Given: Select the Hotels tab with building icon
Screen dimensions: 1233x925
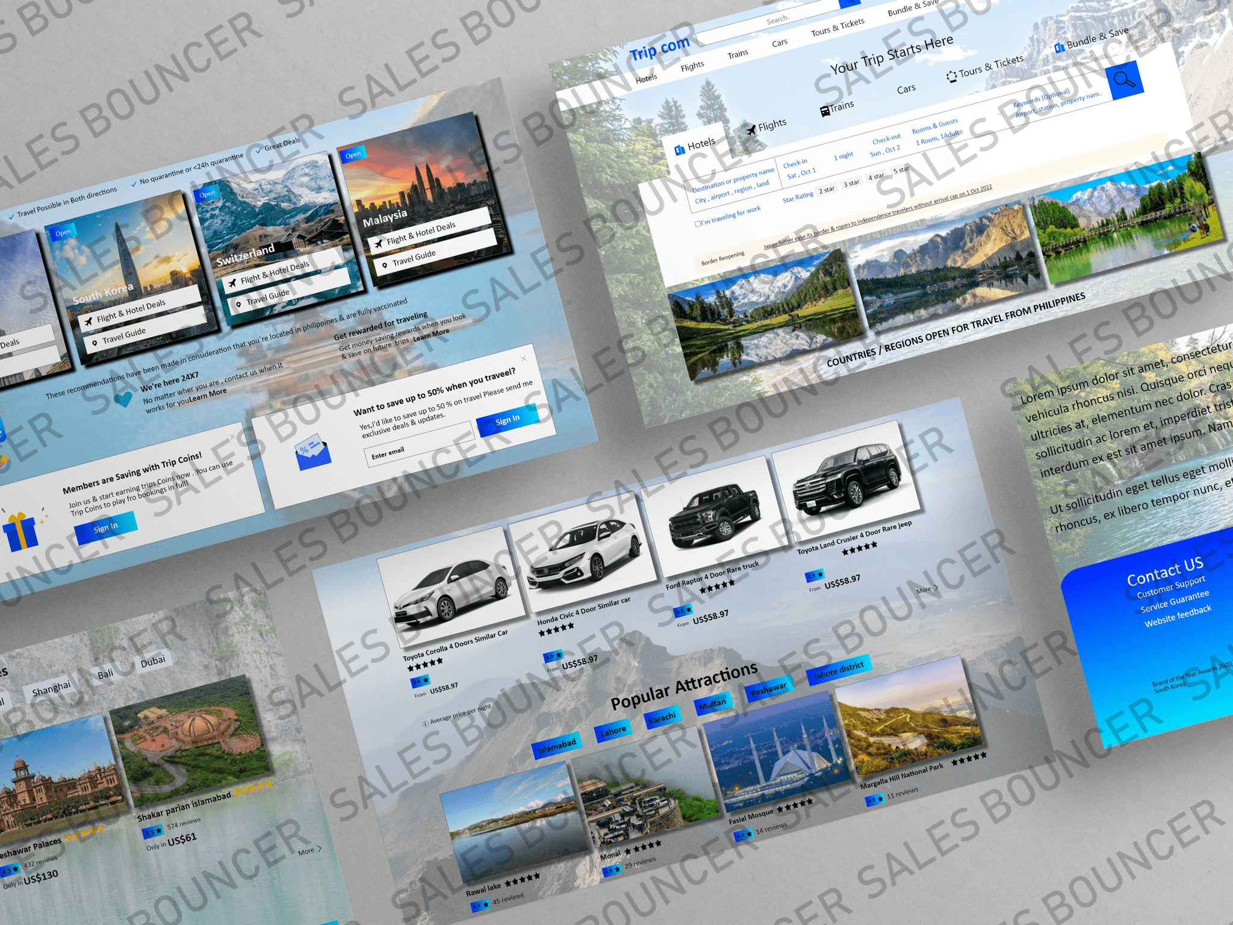Looking at the screenshot, I should (x=695, y=146).
